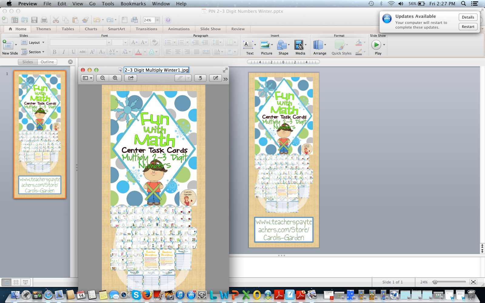Rotate the image in Preview
The image size is (485, 303).
[200, 78]
